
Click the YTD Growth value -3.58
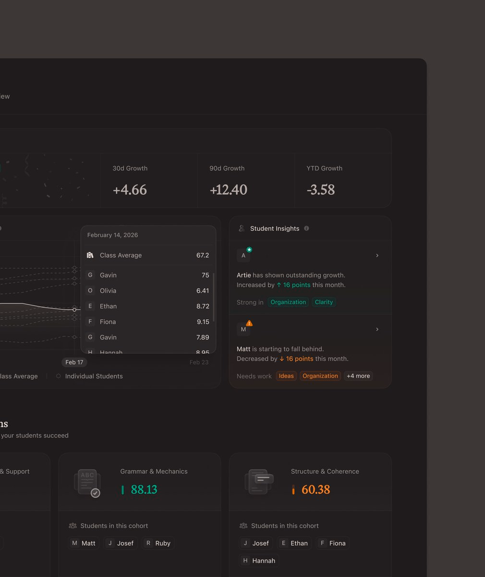pos(321,190)
